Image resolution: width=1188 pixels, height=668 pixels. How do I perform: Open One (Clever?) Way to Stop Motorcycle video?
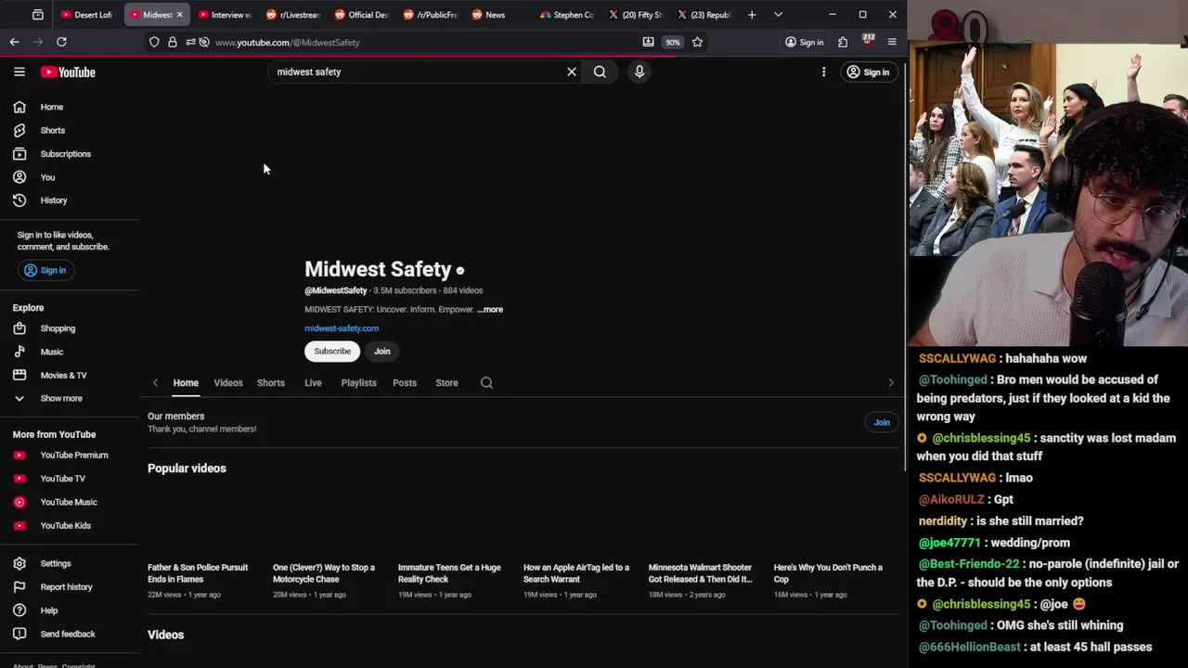324,573
